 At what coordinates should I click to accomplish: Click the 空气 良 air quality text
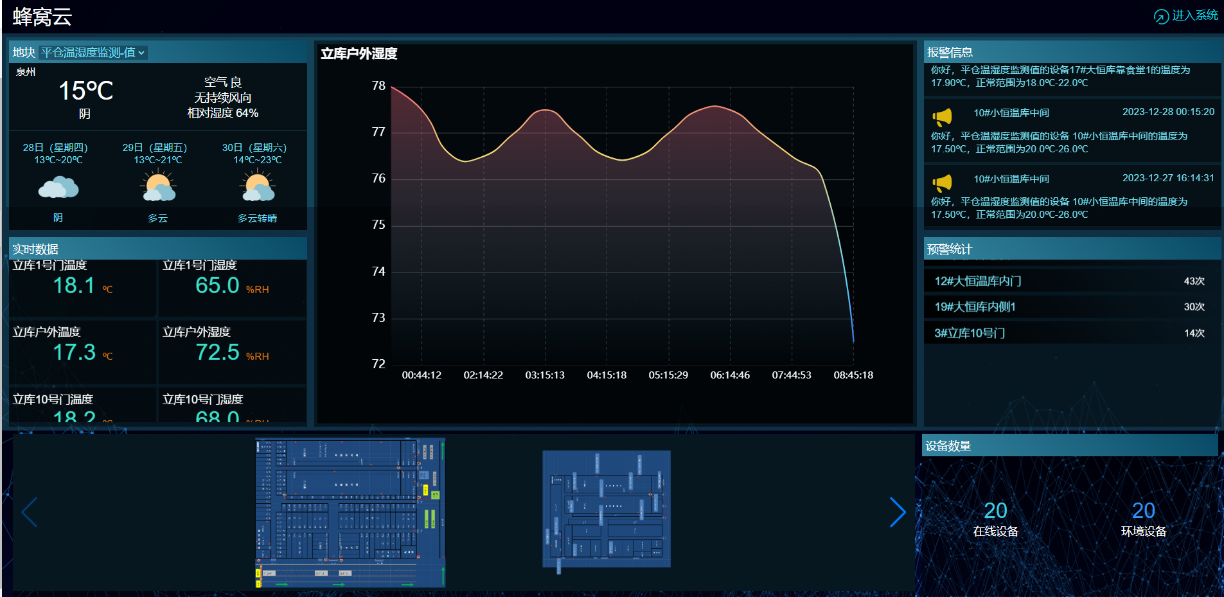click(223, 82)
